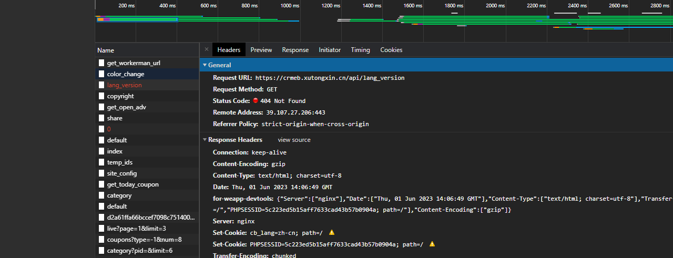The width and height of the screenshot is (673, 258).
Task: Select the category request row
Action: pos(147,195)
